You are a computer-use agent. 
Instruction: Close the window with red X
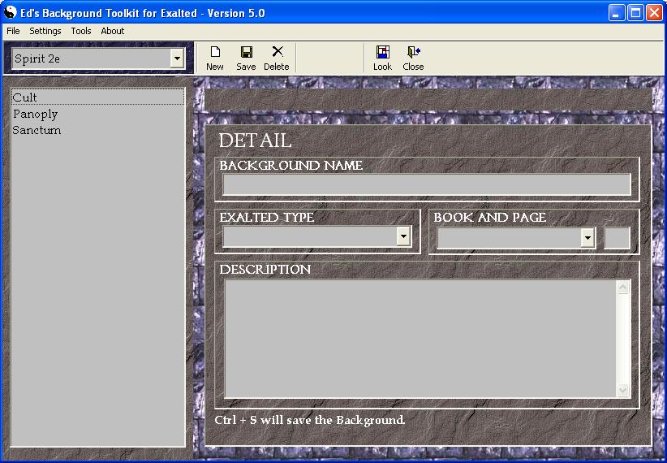coord(654,13)
